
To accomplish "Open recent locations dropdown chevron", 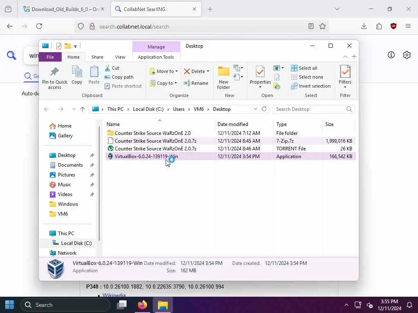I will click(74, 109).
